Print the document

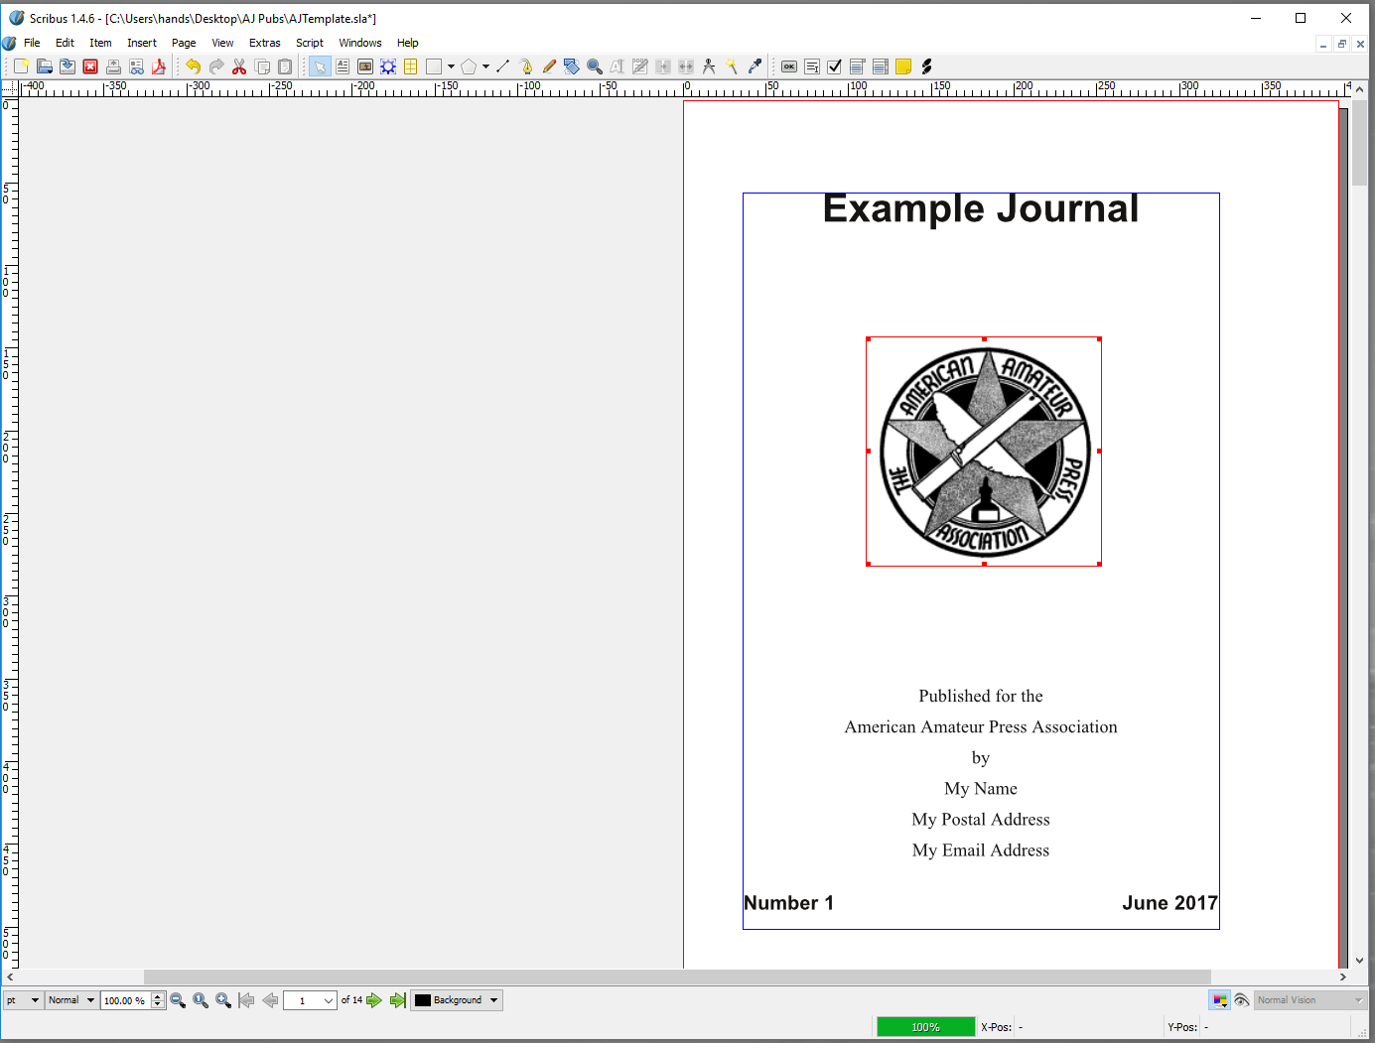coord(113,66)
